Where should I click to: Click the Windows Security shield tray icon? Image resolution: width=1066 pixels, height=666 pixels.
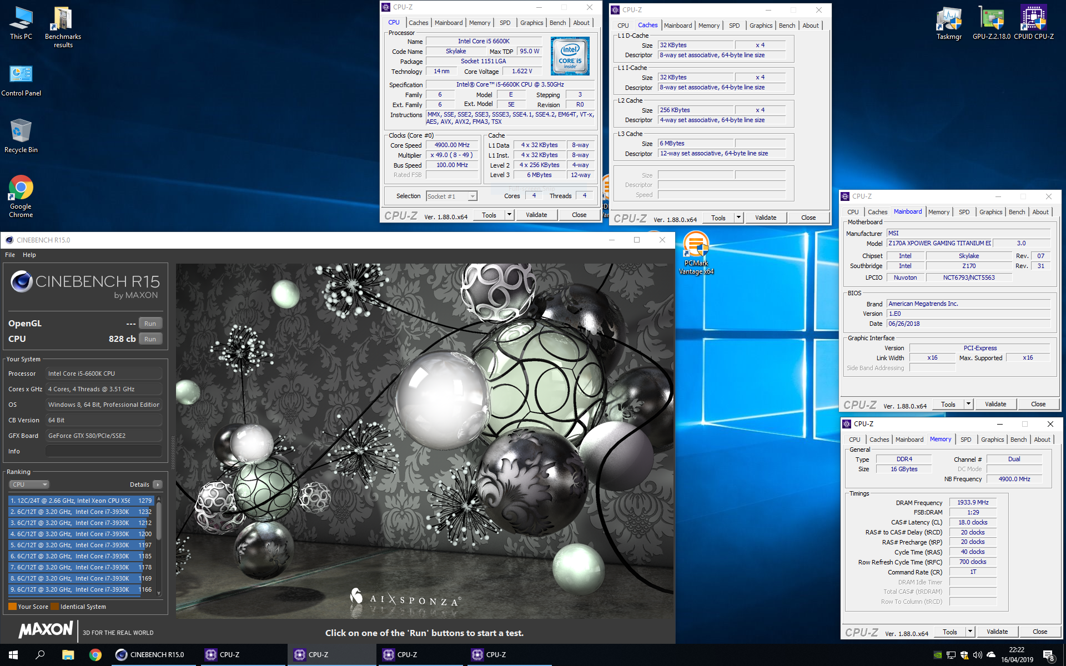click(x=964, y=655)
